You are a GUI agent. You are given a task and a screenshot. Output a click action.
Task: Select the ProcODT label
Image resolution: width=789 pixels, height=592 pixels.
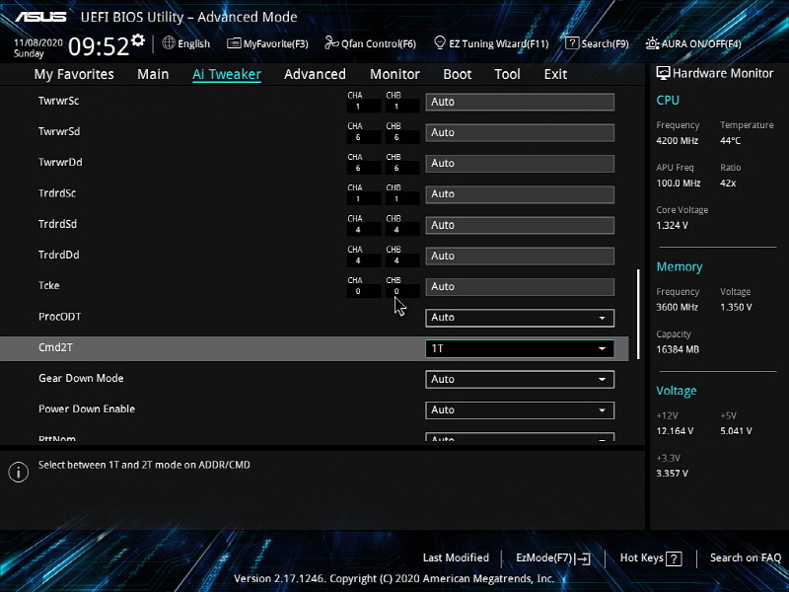click(x=60, y=317)
